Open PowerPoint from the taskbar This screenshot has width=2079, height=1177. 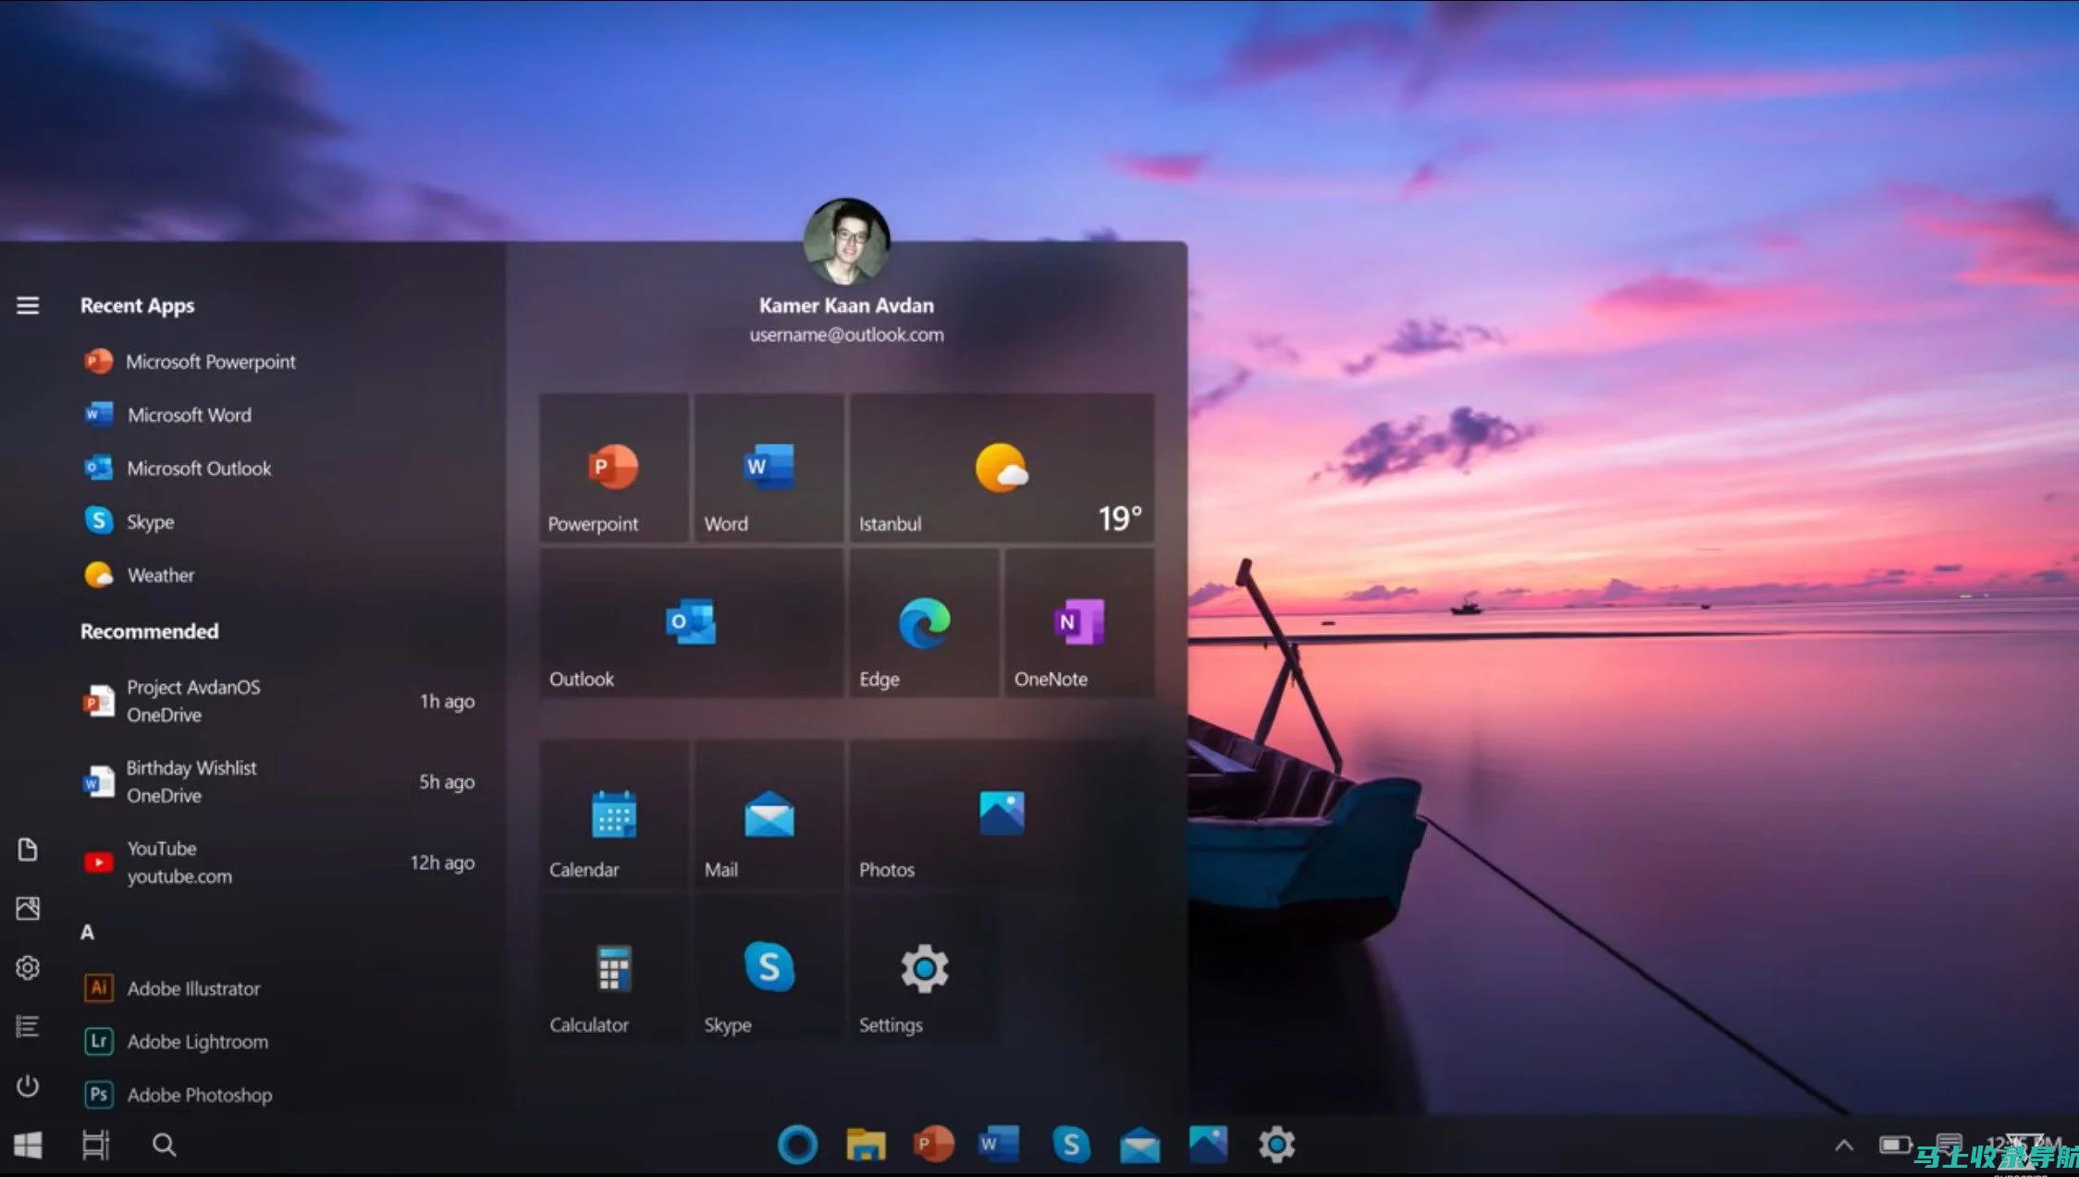[x=933, y=1145]
